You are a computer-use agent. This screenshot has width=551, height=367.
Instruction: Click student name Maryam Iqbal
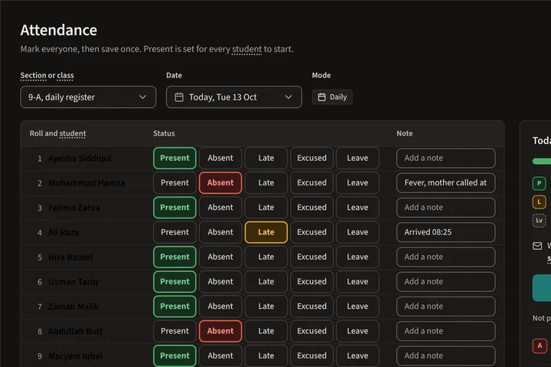click(x=75, y=356)
